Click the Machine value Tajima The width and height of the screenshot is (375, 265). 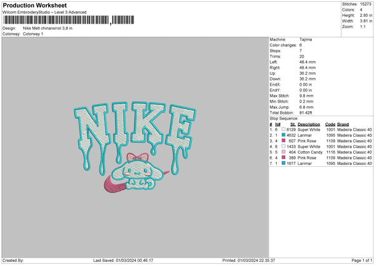coord(306,39)
